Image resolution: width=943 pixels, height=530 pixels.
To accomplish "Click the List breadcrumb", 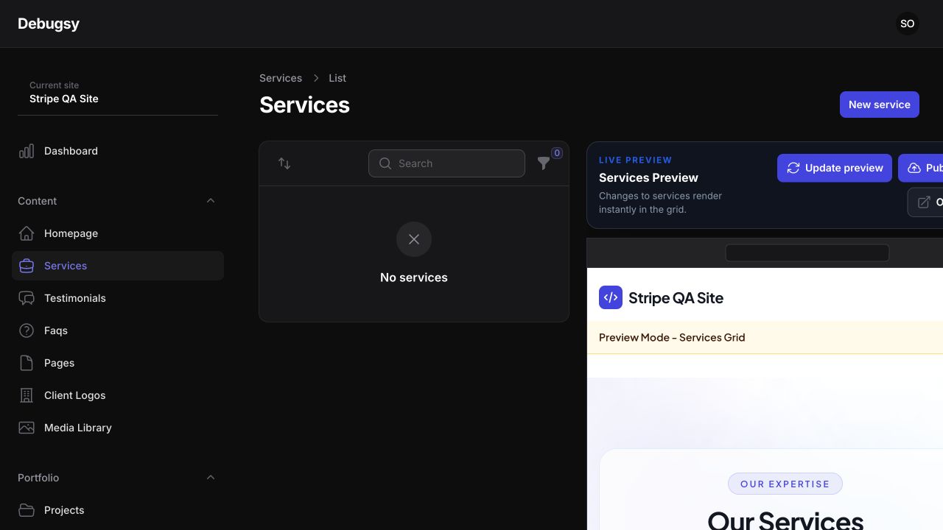I will [x=337, y=78].
